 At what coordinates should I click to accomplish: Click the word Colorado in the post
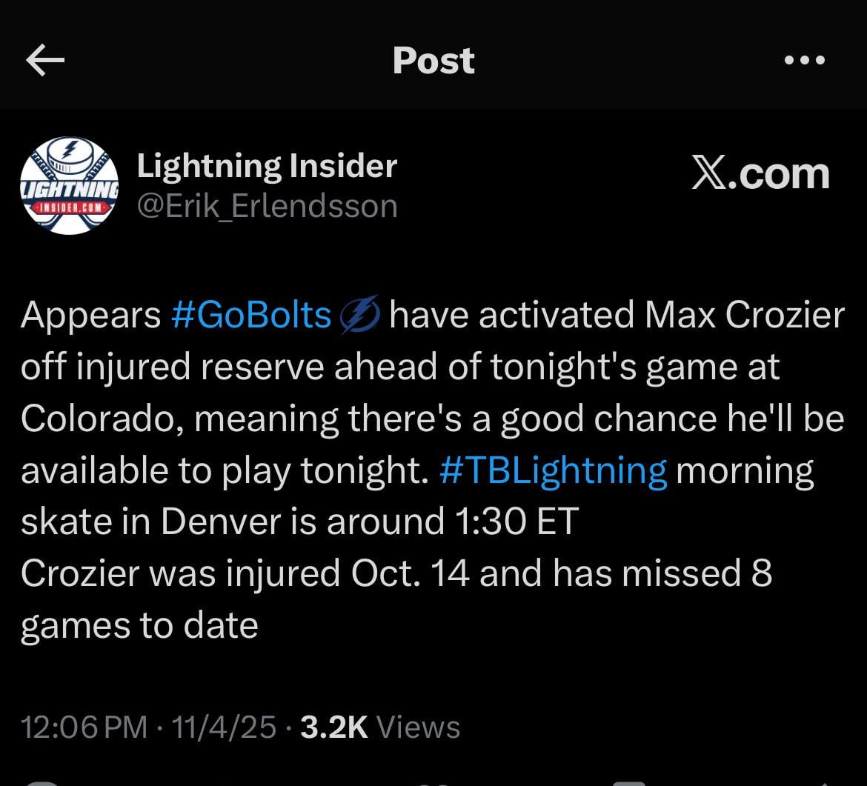(102, 419)
